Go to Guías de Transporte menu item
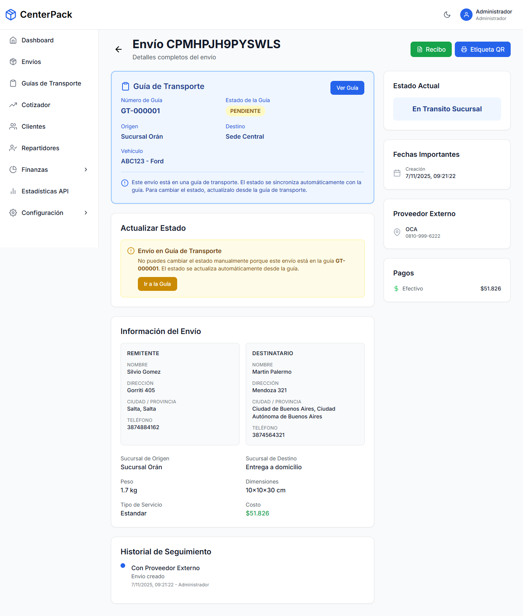Screen dimensions: 523x616 pos(51,84)
